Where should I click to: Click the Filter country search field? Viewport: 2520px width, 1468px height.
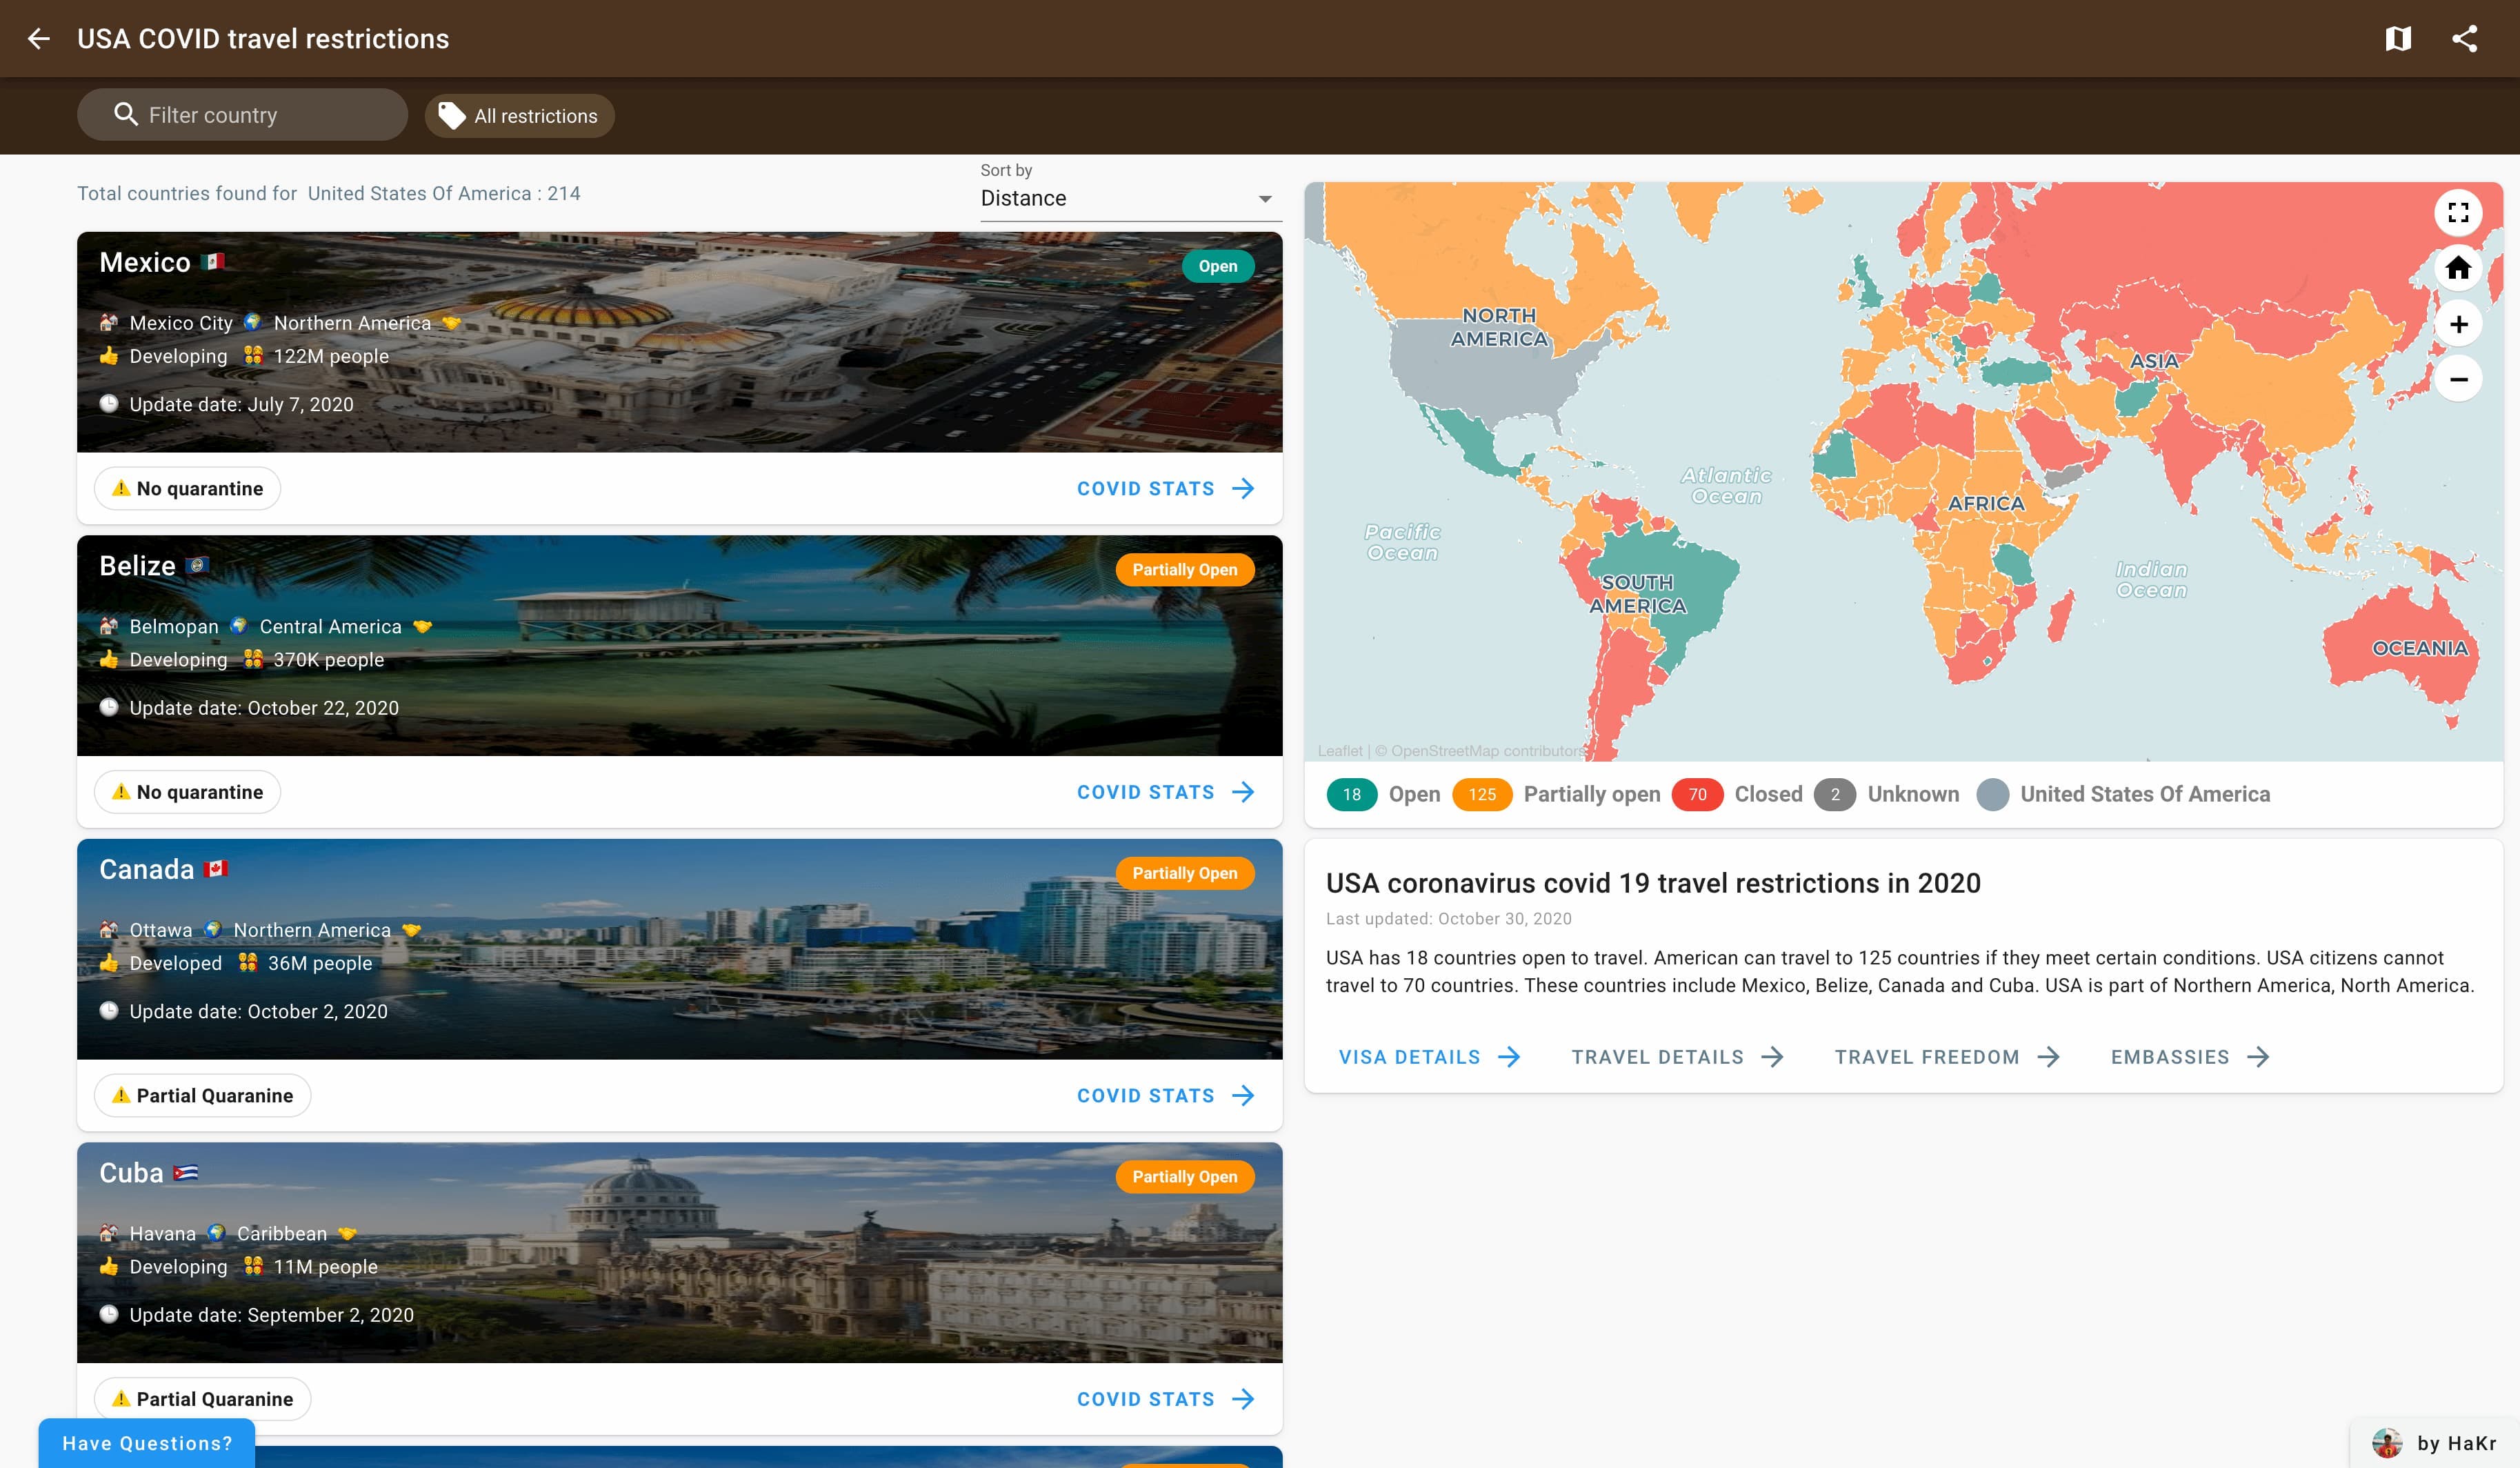(242, 116)
